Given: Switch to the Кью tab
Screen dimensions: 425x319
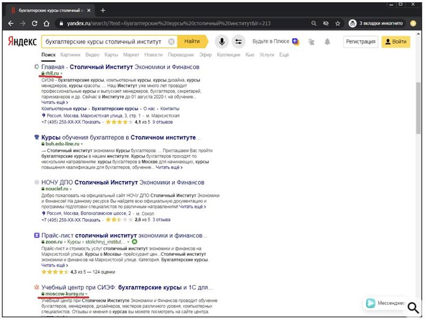Looking at the screenshot, I should pyautogui.click(x=250, y=55).
